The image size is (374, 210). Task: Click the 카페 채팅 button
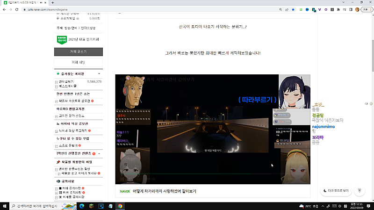click(78, 62)
